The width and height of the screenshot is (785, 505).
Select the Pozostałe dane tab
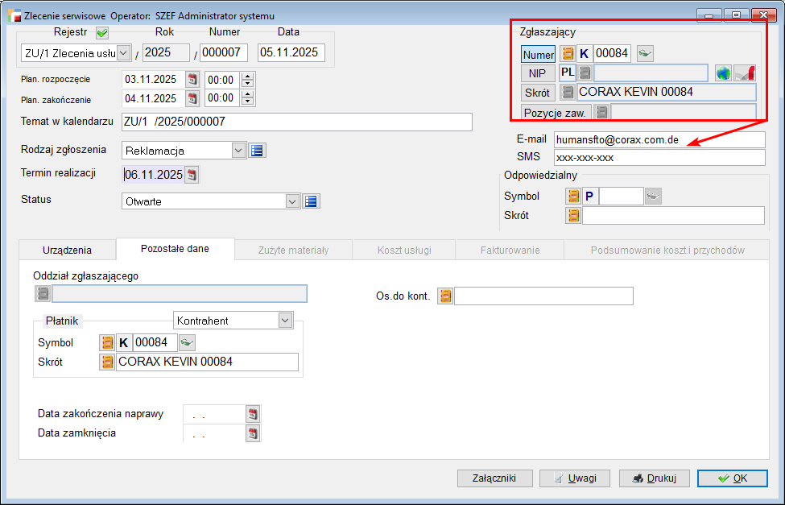click(175, 249)
